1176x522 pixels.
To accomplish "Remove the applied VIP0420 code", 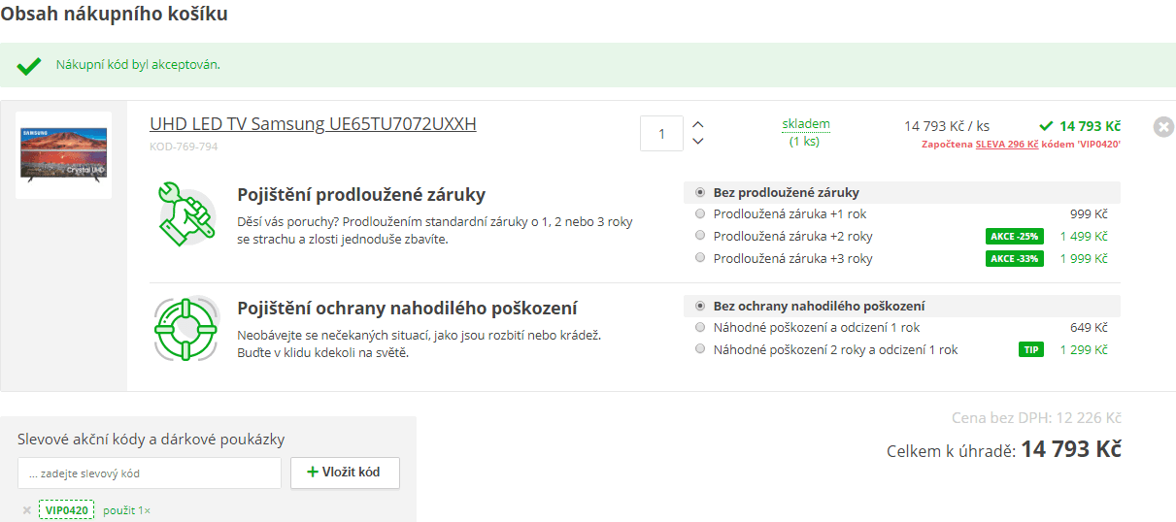I will coord(26,510).
